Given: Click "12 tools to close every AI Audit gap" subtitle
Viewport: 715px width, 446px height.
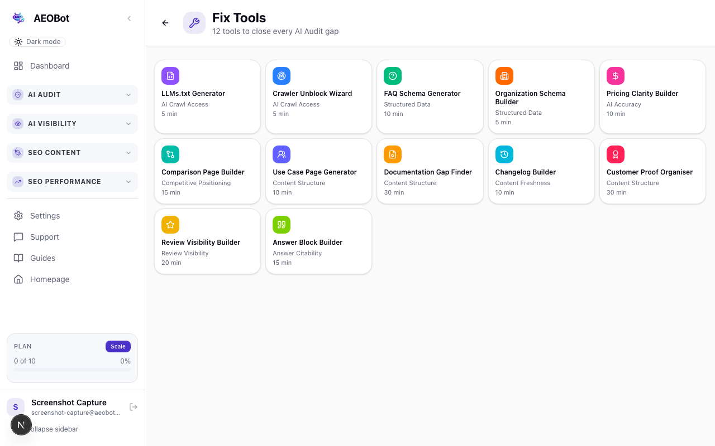Looking at the screenshot, I should (x=275, y=31).
